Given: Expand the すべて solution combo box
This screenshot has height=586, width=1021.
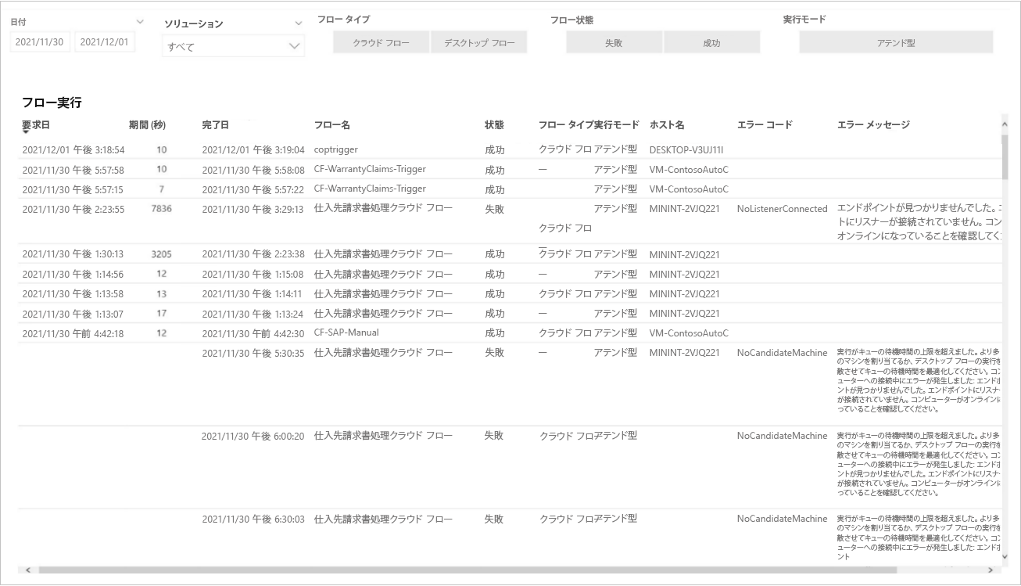Looking at the screenshot, I should 233,46.
